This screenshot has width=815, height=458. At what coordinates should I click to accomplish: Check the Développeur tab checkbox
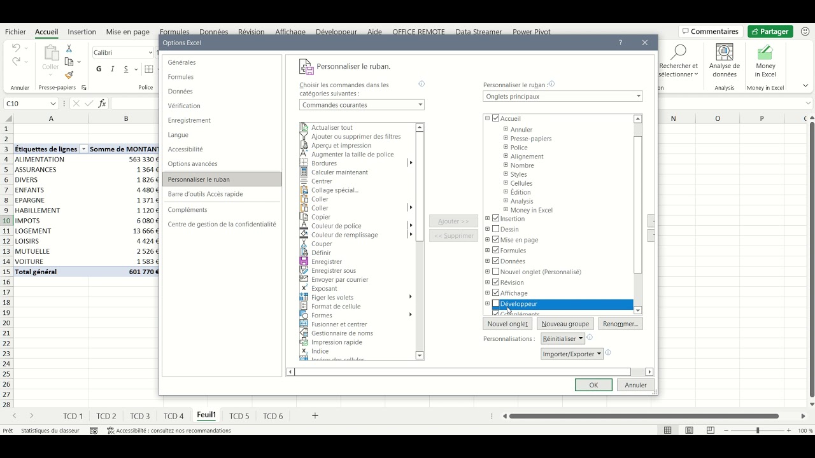496,303
